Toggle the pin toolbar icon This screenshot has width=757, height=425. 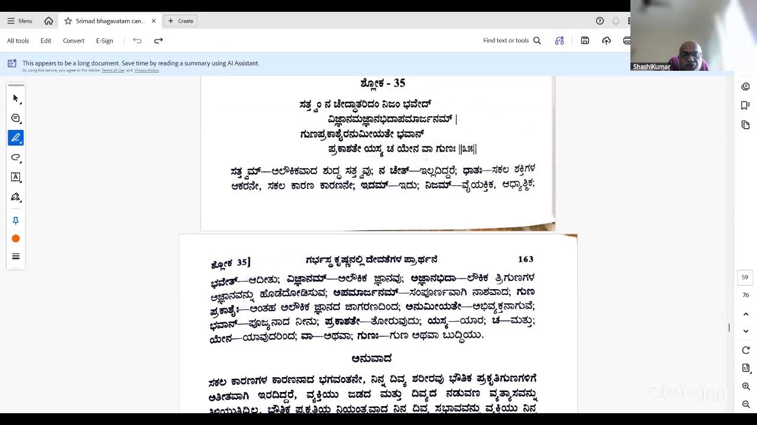[16, 220]
